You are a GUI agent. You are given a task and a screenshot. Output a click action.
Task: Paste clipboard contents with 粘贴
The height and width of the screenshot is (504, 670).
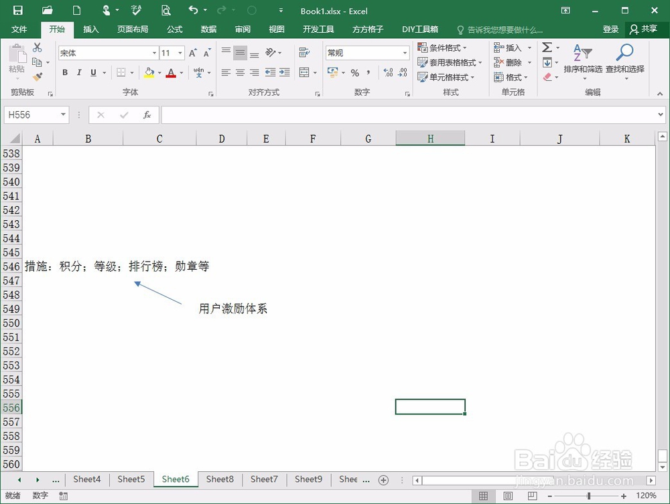(17, 60)
